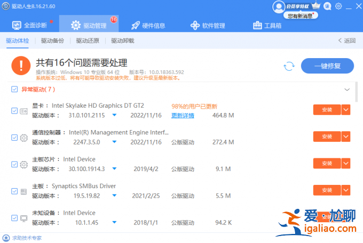363x243 pixels.
Task: Click the 16 notification badge
Action: (x=113, y=20)
